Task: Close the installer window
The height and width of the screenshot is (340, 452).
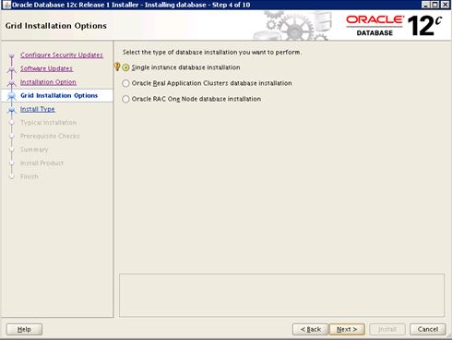Action: coord(445,5)
